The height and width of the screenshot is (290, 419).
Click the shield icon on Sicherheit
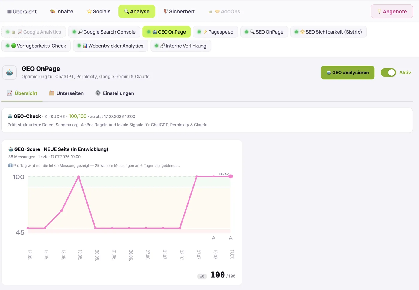click(166, 11)
